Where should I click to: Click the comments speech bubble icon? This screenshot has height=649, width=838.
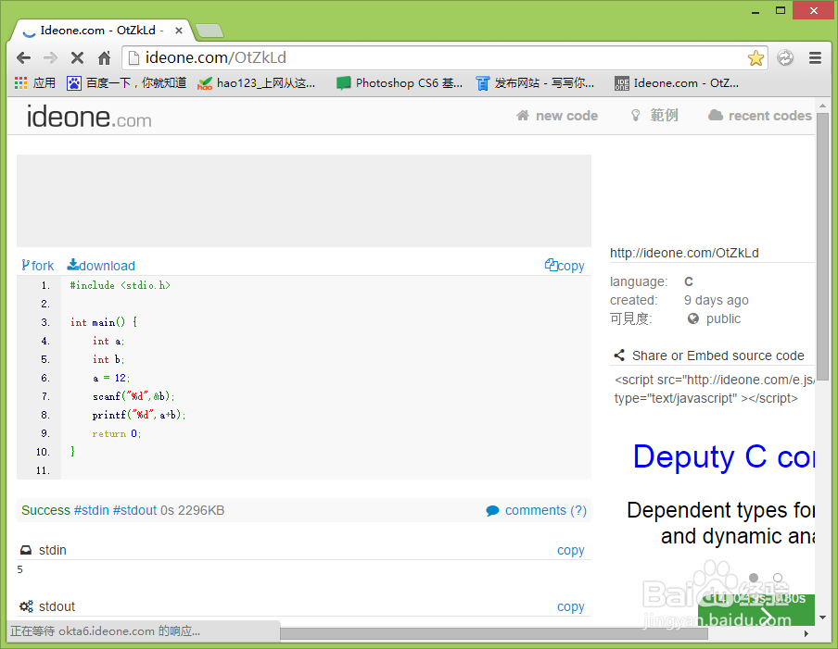click(x=492, y=511)
